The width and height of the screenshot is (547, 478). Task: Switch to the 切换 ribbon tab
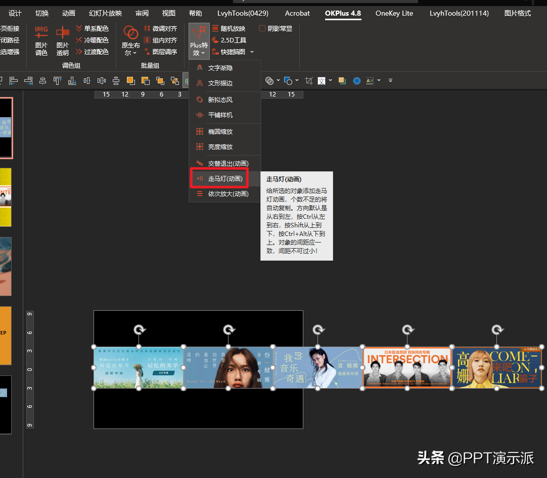42,13
